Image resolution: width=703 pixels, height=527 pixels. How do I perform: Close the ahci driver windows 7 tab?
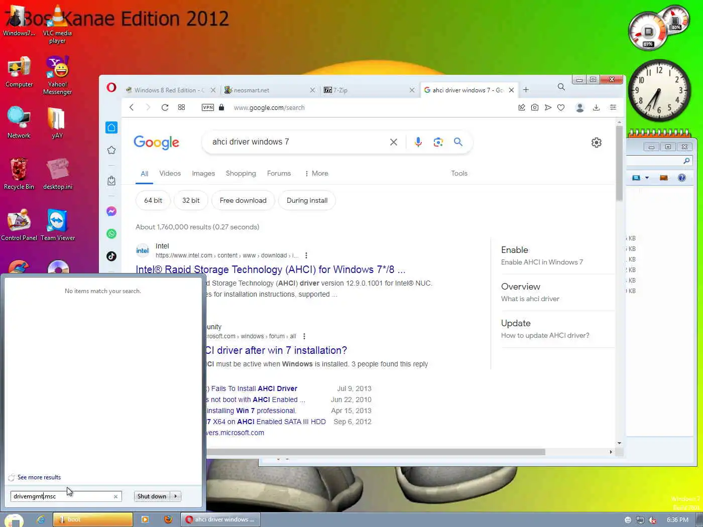[x=511, y=90]
